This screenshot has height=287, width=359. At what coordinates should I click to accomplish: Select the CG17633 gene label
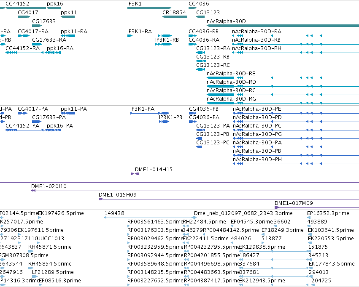point(44,21)
